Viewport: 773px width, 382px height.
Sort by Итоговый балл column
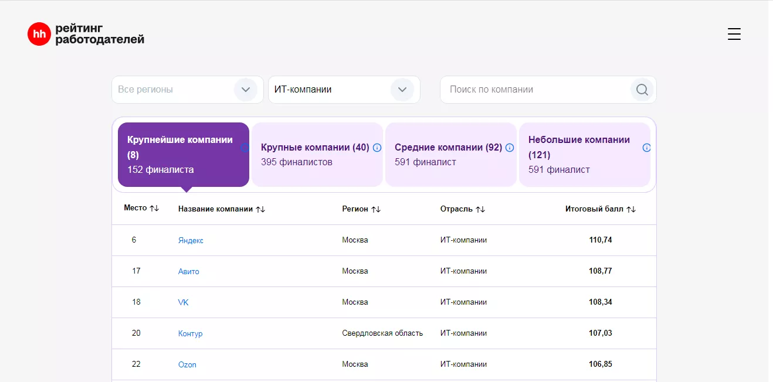pyautogui.click(x=631, y=209)
